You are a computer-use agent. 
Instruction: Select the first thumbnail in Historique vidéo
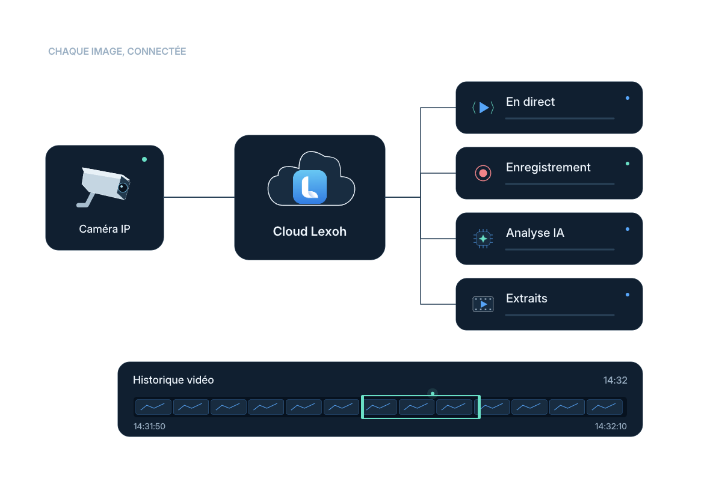(153, 407)
